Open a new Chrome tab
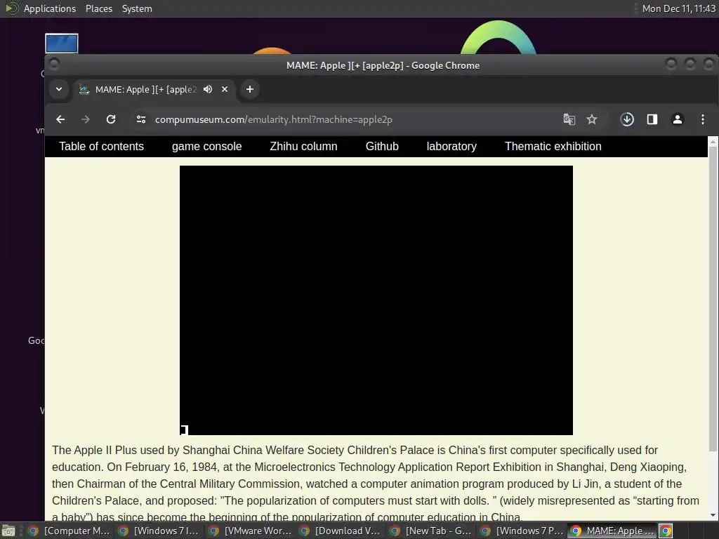This screenshot has width=719, height=539. [250, 89]
